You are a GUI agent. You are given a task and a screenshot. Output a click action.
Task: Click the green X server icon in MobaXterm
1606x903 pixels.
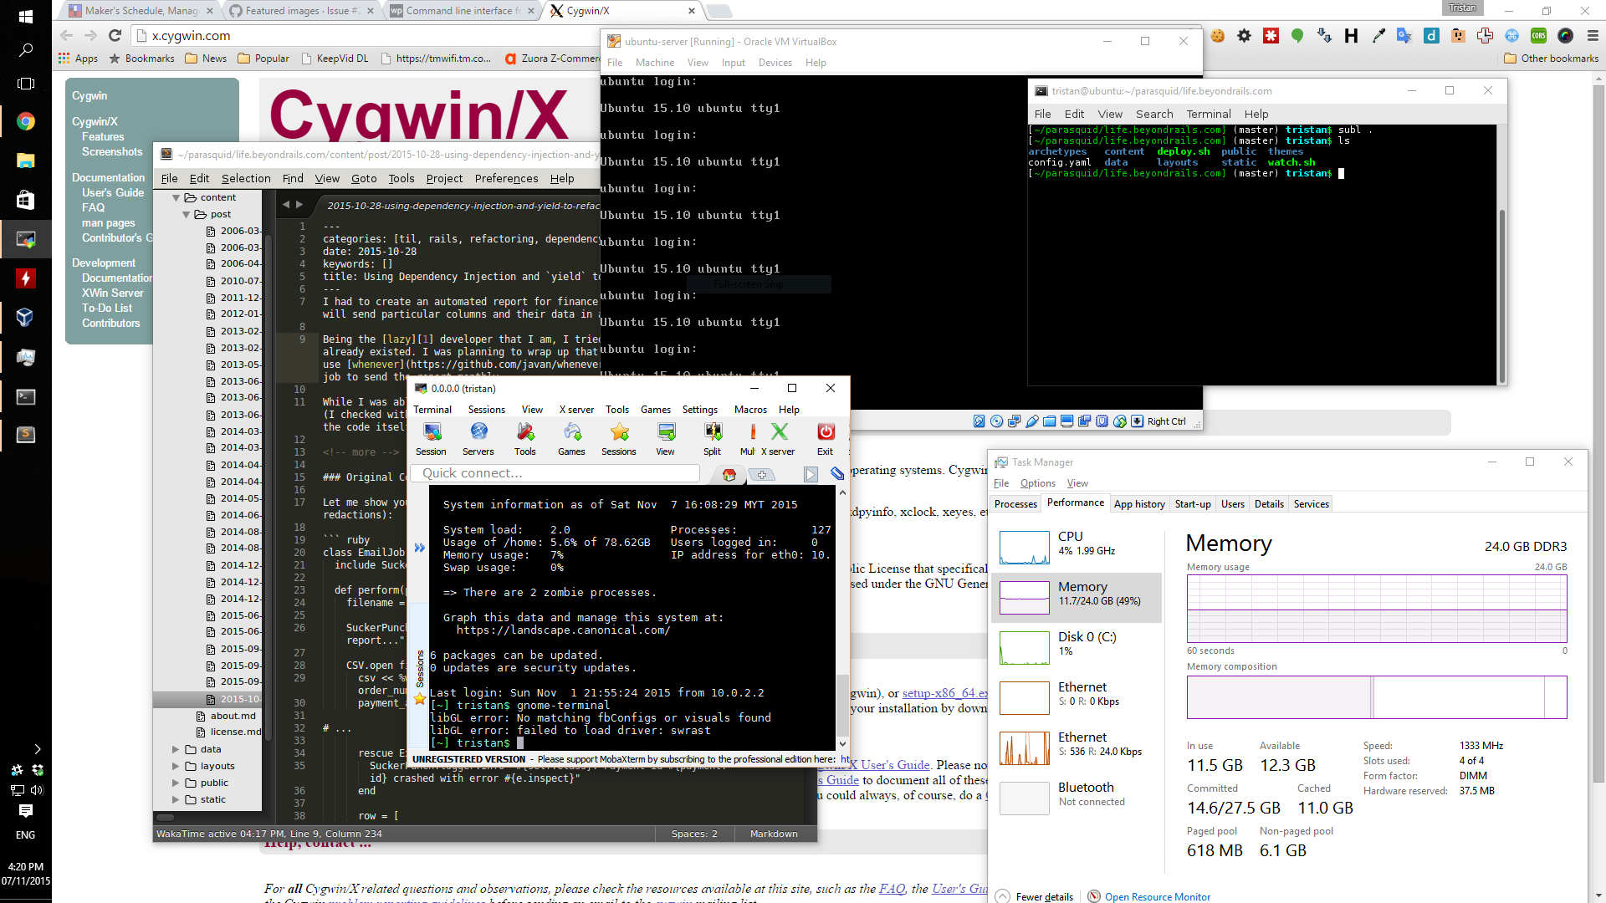pyautogui.click(x=779, y=438)
